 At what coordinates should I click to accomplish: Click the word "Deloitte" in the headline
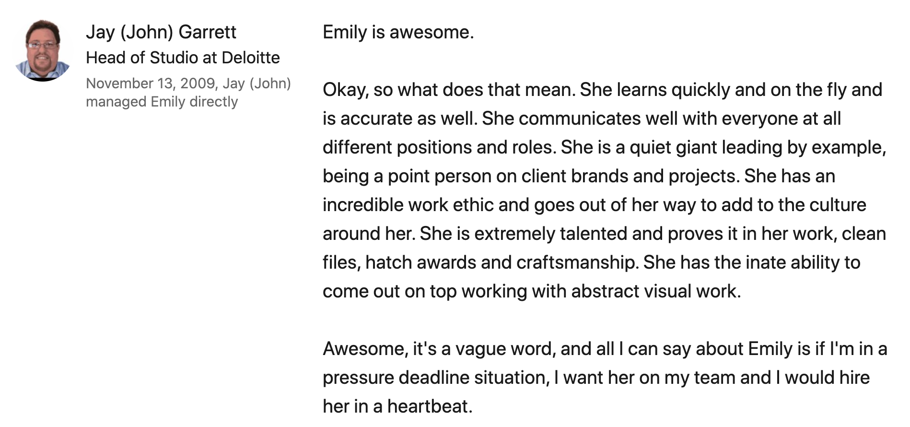click(251, 58)
